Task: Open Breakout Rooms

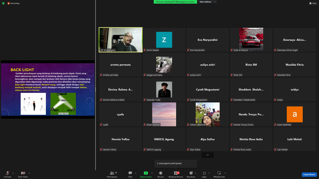Action: click(176, 174)
